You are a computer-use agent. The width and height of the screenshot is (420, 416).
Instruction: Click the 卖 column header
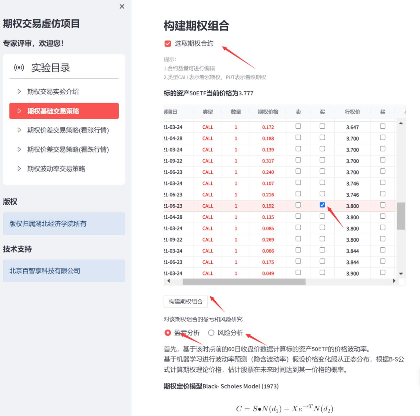point(298,112)
